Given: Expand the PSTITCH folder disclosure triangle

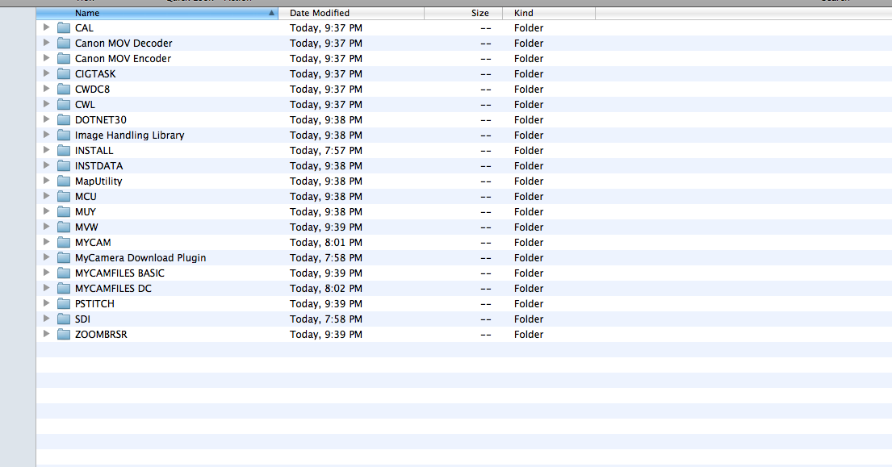Looking at the screenshot, I should coord(47,303).
